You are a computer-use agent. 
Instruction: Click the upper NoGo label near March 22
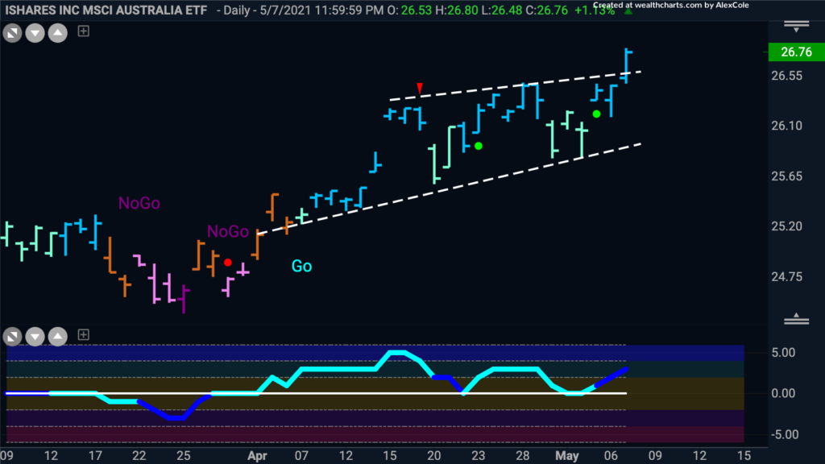pyautogui.click(x=139, y=203)
